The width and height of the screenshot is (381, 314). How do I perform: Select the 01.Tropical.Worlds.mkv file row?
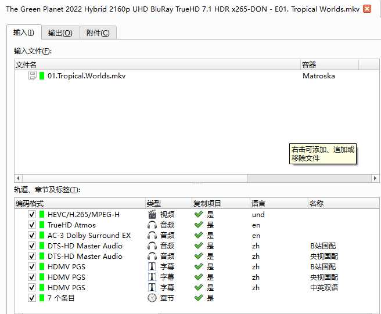click(87, 76)
